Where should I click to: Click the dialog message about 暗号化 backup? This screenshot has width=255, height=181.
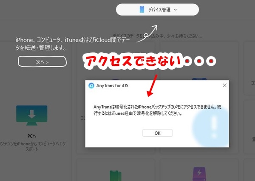pyautogui.click(x=157, y=110)
